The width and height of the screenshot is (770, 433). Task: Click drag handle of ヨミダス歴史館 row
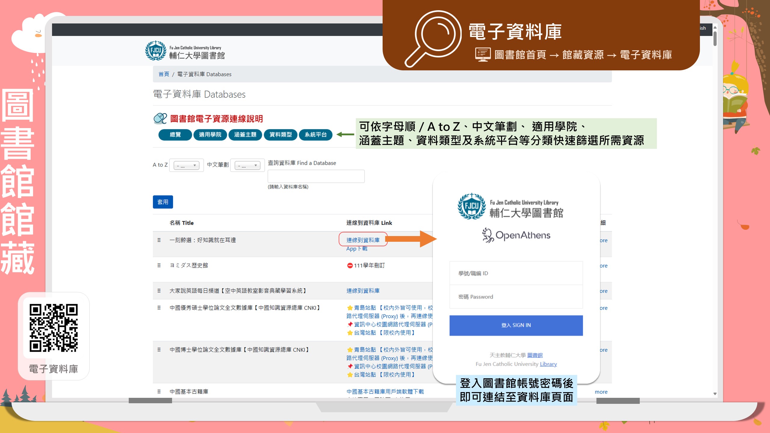point(159,265)
